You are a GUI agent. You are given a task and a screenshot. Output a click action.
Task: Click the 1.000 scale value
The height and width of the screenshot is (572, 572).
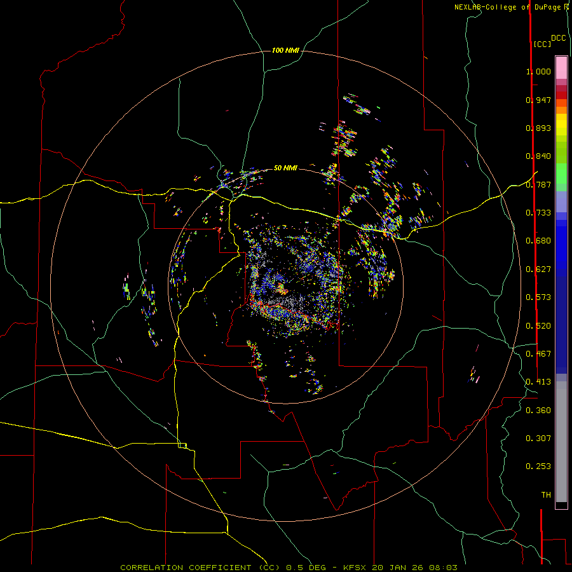point(538,71)
